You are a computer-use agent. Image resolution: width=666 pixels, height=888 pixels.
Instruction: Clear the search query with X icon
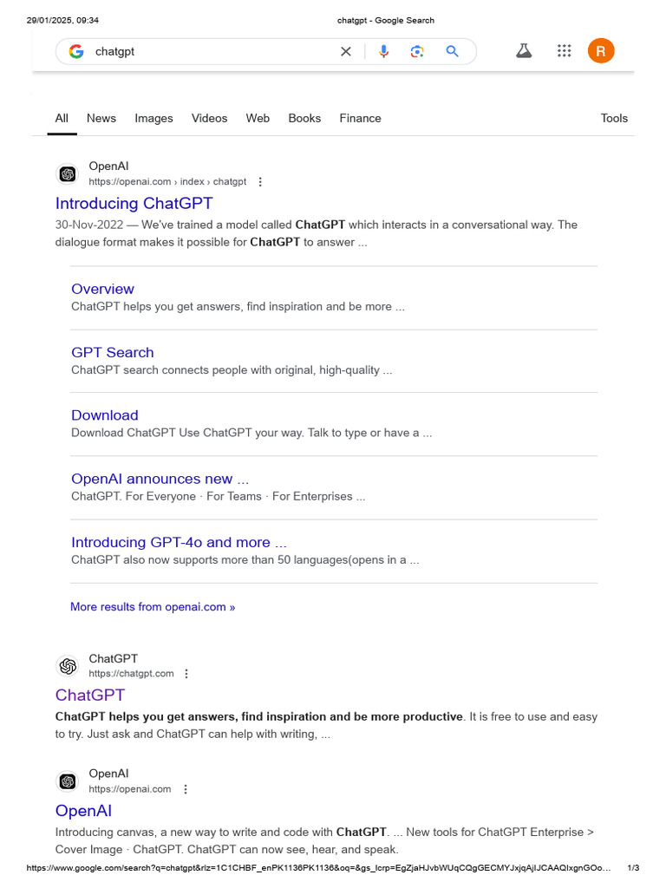(346, 51)
